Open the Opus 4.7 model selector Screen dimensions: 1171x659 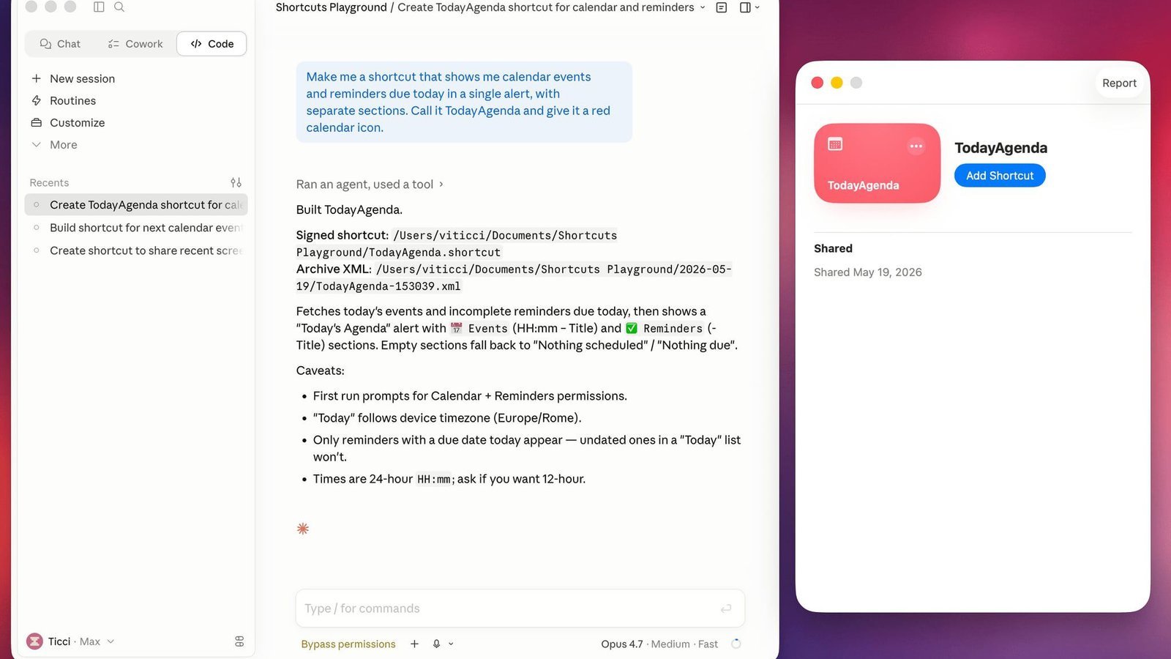coord(659,644)
